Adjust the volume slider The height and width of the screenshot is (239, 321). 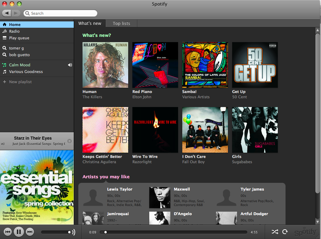(56, 232)
